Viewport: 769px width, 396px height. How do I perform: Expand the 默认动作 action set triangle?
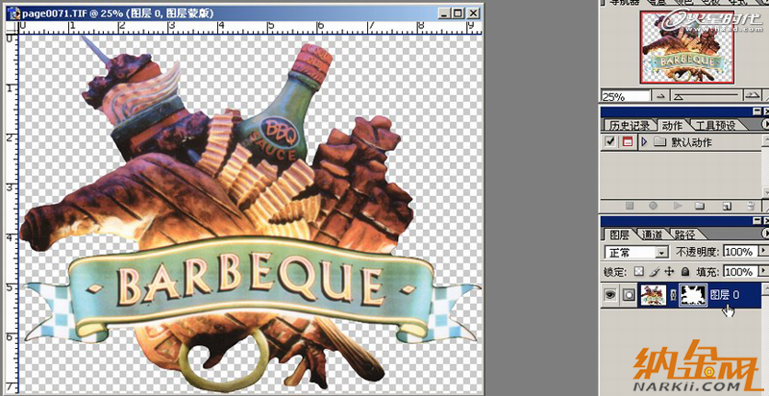[642, 142]
